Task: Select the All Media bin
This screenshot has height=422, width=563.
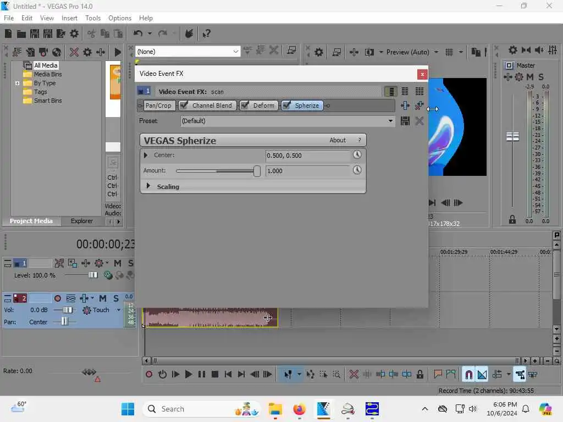Action: point(46,65)
